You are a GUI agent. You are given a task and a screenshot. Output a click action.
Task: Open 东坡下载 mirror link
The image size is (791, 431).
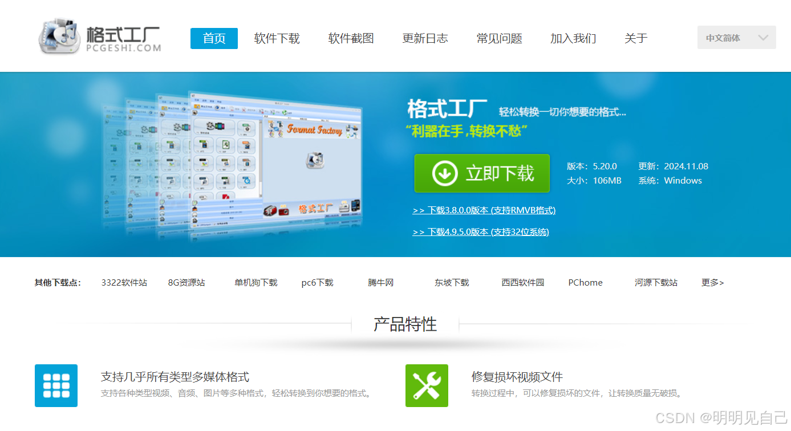tap(452, 282)
